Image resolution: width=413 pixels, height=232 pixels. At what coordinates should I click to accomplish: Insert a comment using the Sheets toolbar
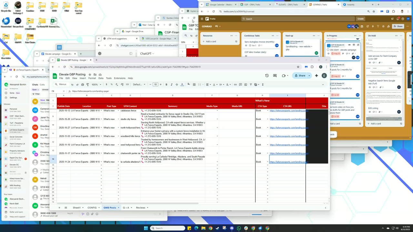click(240, 84)
